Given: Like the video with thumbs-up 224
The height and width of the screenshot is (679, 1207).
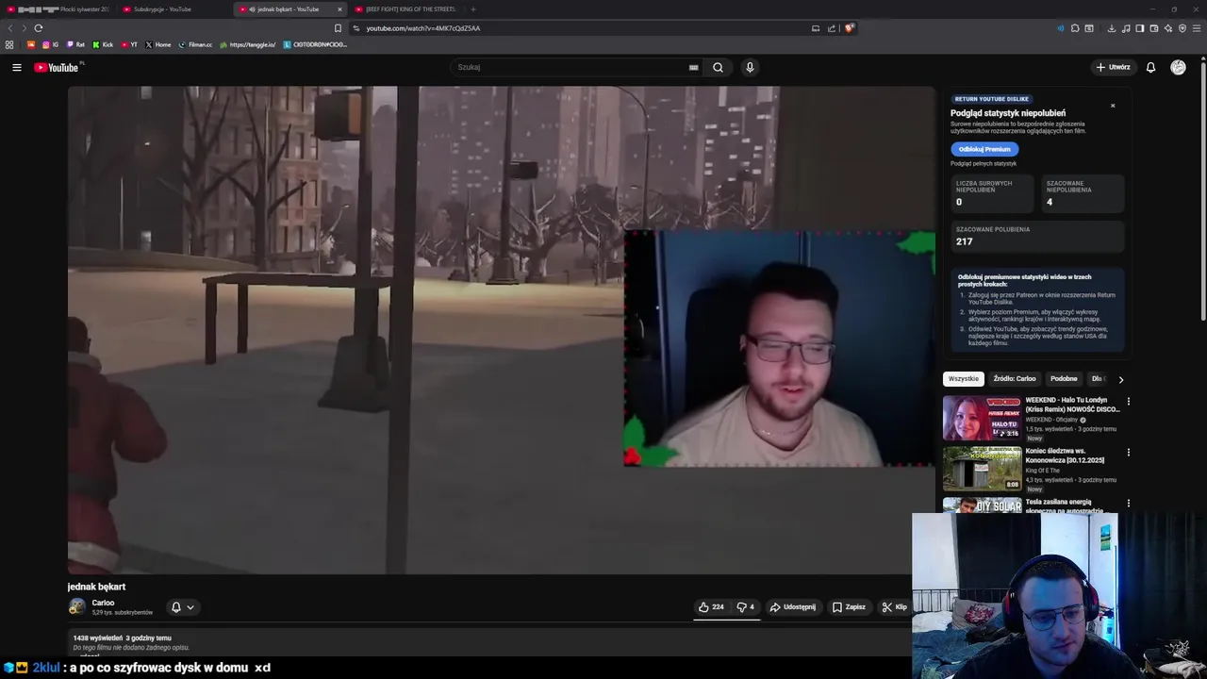Looking at the screenshot, I should pyautogui.click(x=712, y=607).
